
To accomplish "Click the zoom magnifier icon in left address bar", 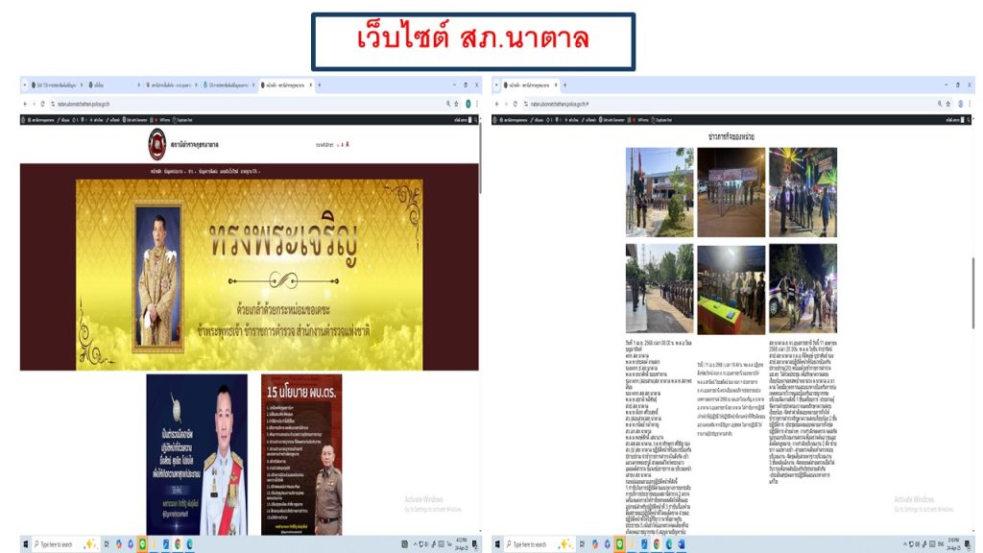I will point(447,103).
